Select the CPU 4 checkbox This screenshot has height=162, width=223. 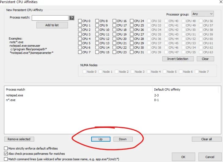coord(80,39)
